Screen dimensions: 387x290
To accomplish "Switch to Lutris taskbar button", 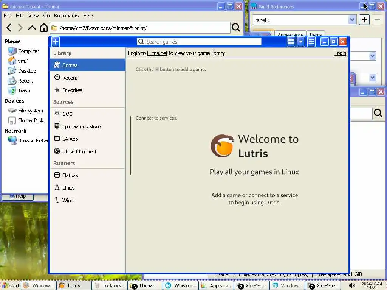I will [74, 285].
